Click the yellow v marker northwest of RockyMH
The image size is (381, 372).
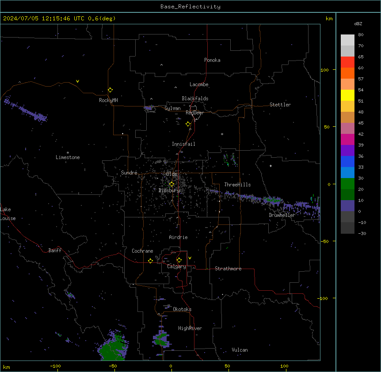point(77,81)
